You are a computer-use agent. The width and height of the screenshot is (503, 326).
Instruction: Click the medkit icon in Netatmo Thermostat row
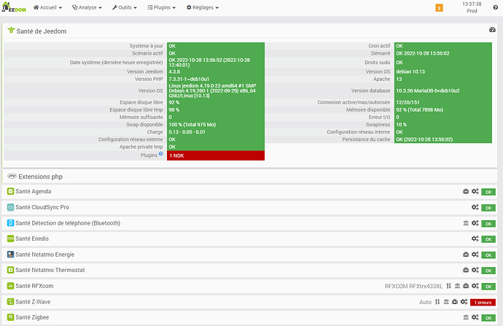pos(466,270)
